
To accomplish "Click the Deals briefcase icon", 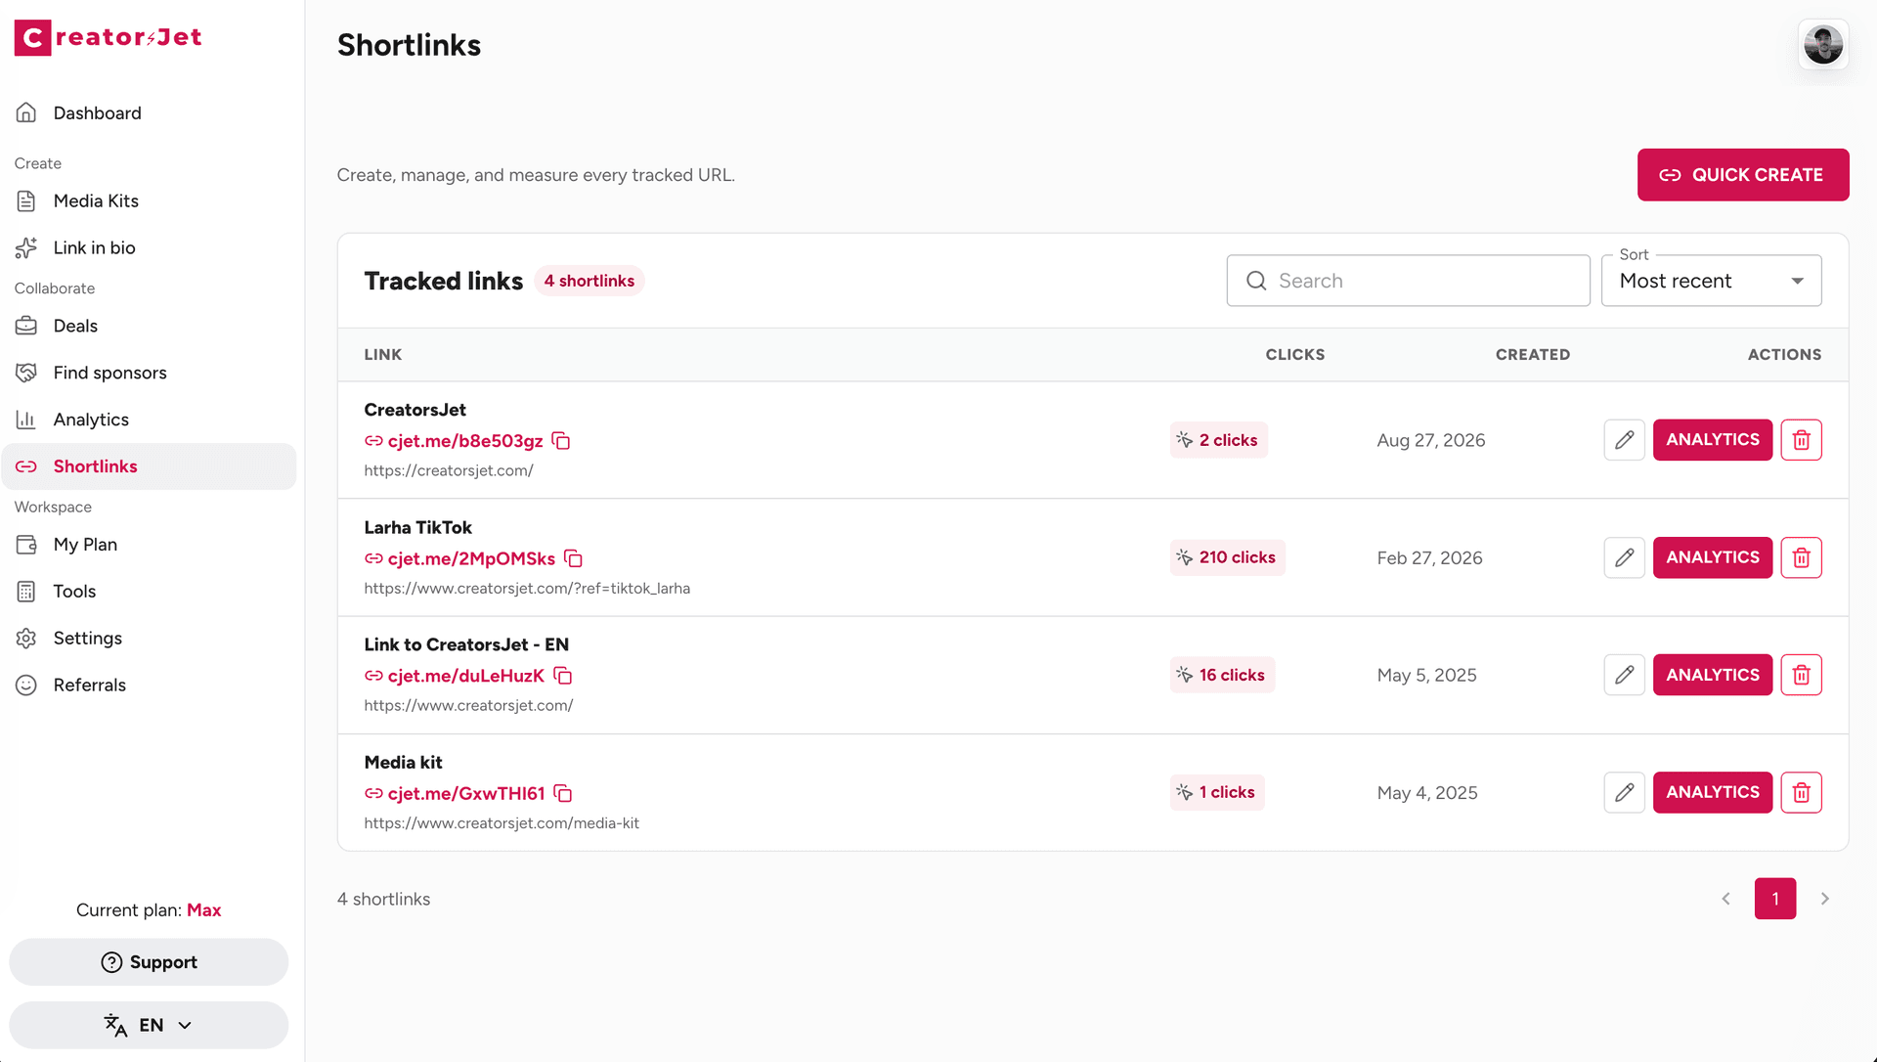I will pyautogui.click(x=26, y=326).
